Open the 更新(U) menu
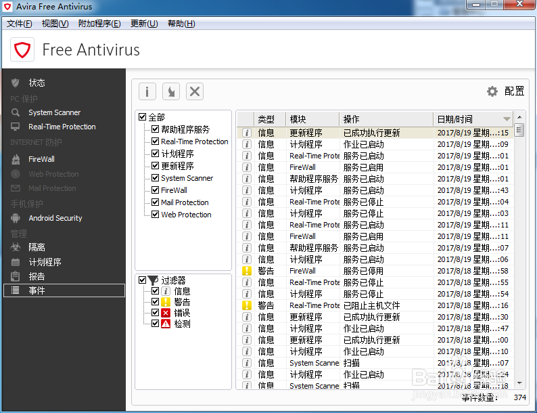The width and height of the screenshot is (537, 413). point(144,23)
